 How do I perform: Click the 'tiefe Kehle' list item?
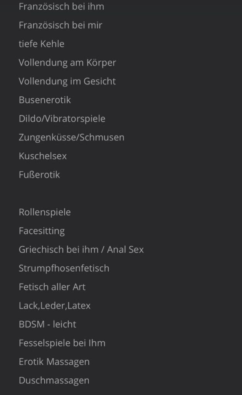[41, 44]
